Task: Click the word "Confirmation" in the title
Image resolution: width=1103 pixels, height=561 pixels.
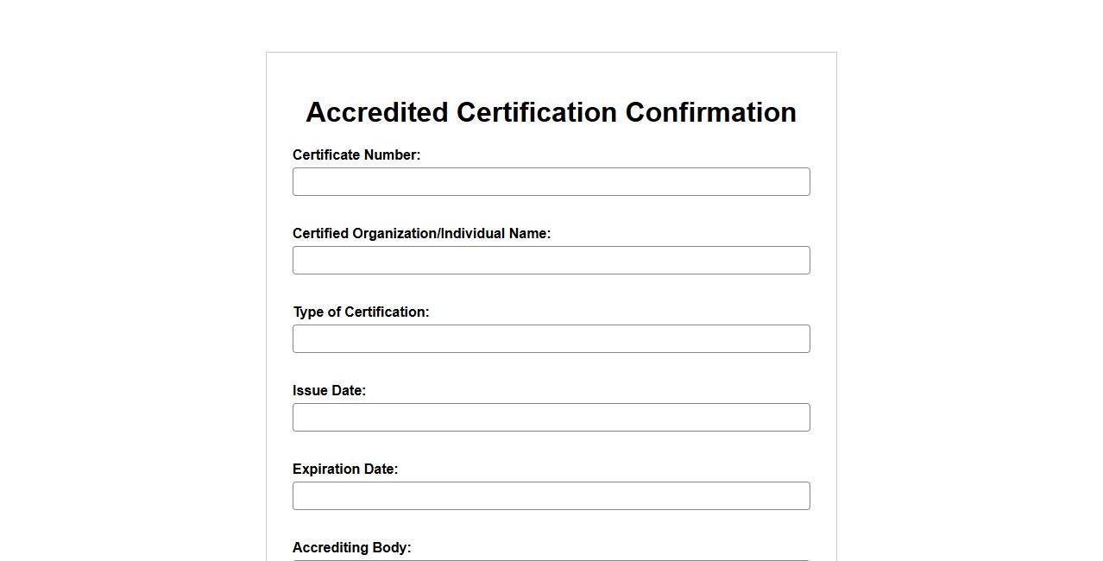Action: point(710,112)
